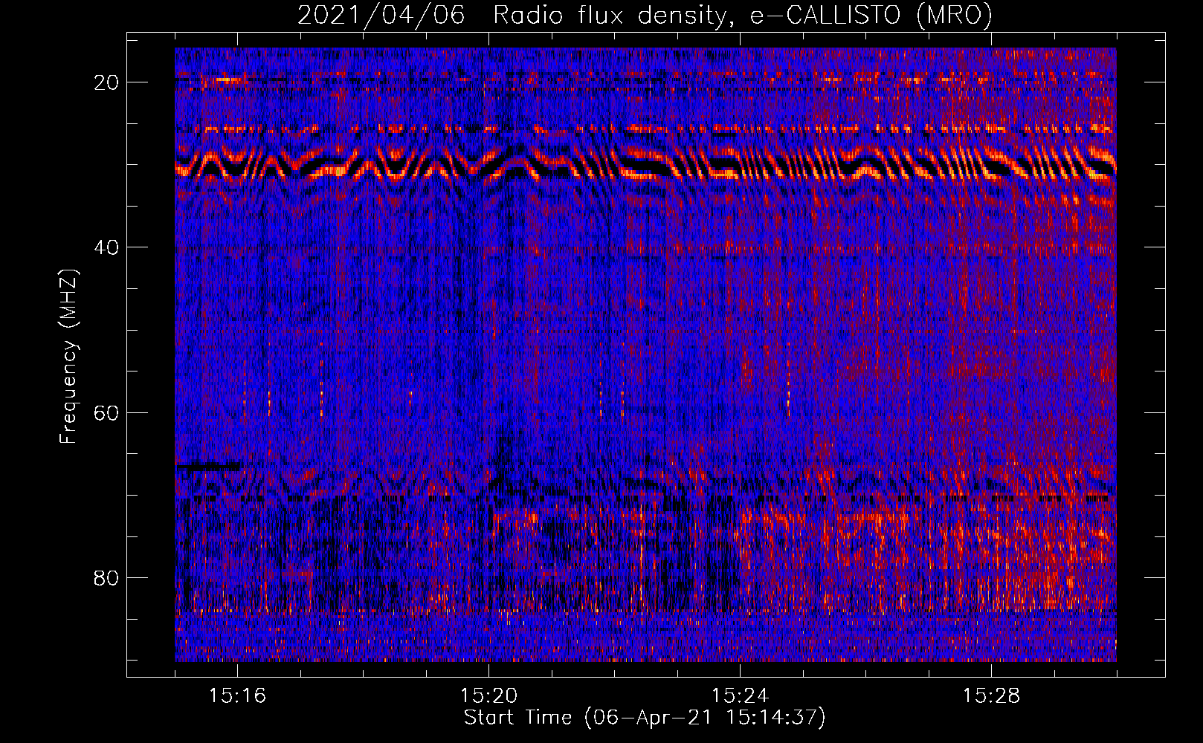Click the 'Start Time (06-Apr-21 15:14:37)' label
The image size is (1203, 743).
click(x=645, y=718)
